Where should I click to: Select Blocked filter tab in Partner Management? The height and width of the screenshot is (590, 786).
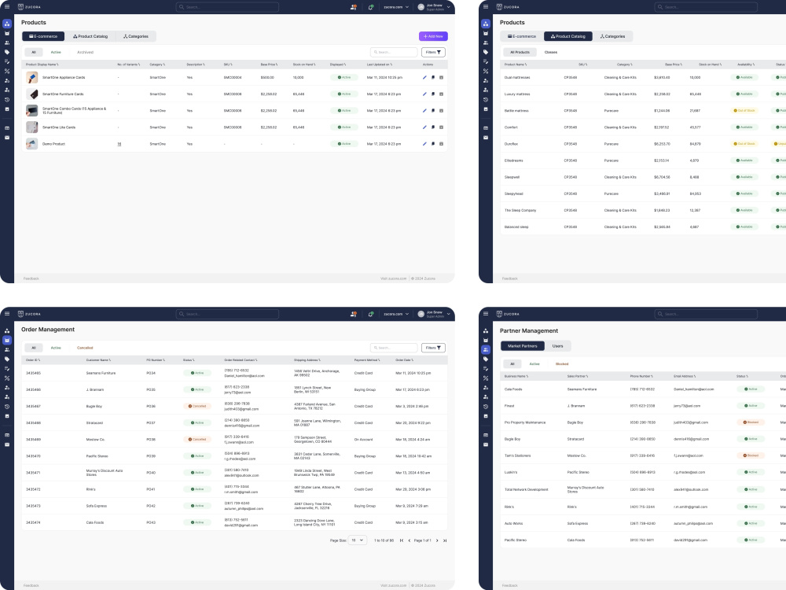point(562,363)
